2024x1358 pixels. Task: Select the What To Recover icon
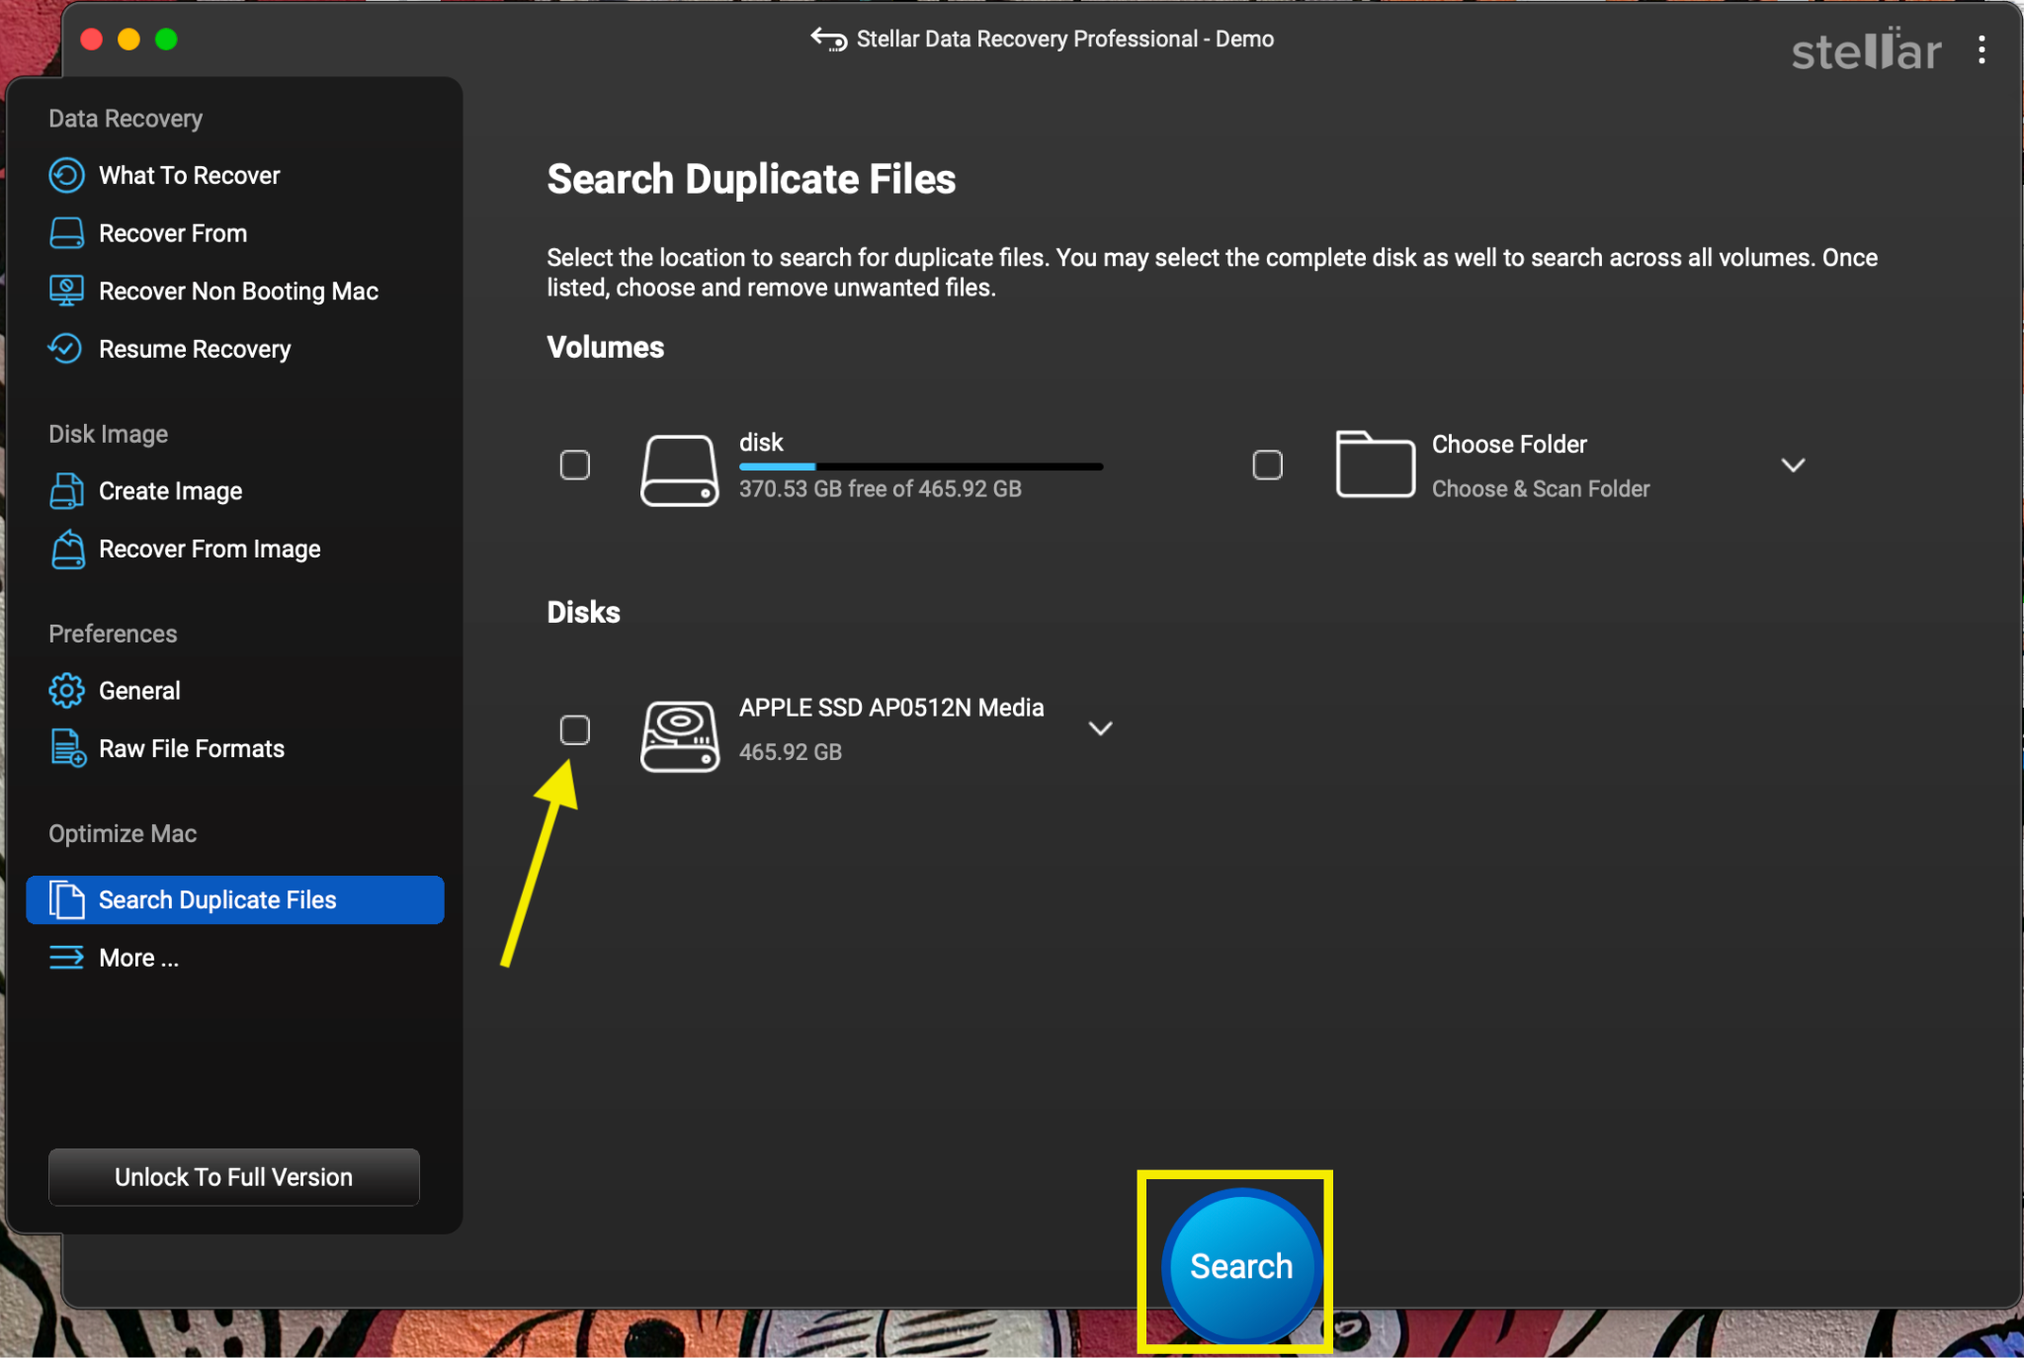tap(65, 175)
